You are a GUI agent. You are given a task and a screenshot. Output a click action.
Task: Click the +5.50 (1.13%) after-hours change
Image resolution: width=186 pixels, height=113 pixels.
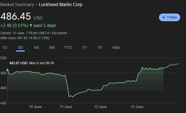[39, 38]
